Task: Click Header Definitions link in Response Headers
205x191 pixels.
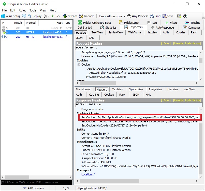Action: coord(187,100)
